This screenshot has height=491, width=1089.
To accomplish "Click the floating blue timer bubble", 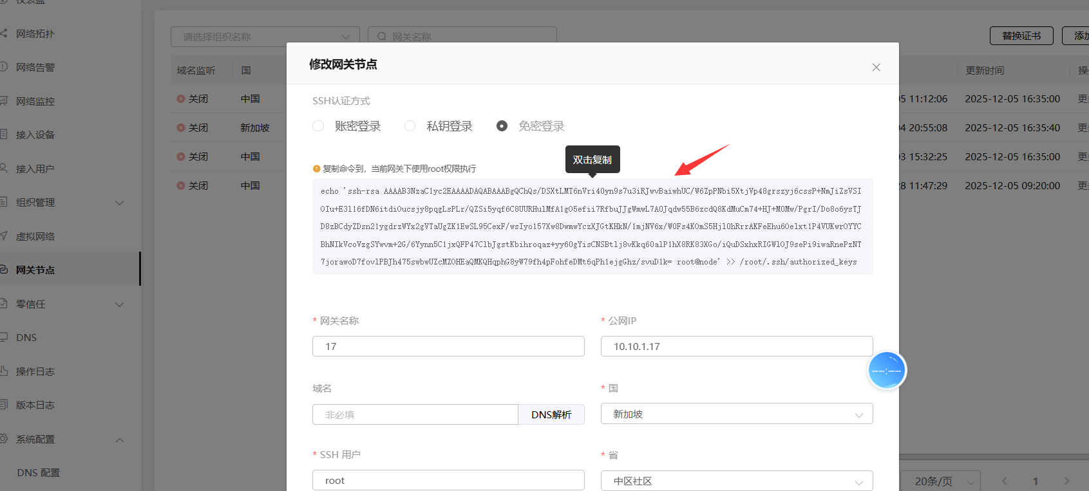I will tap(887, 370).
